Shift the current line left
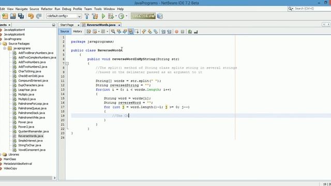 (x=163, y=32)
